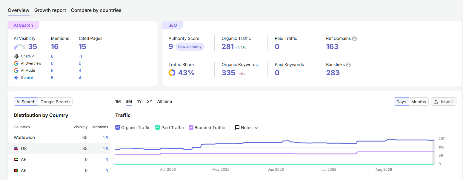Click the globe icon next to Ref.Domains
Screen dimensions: 463x180
point(354,39)
